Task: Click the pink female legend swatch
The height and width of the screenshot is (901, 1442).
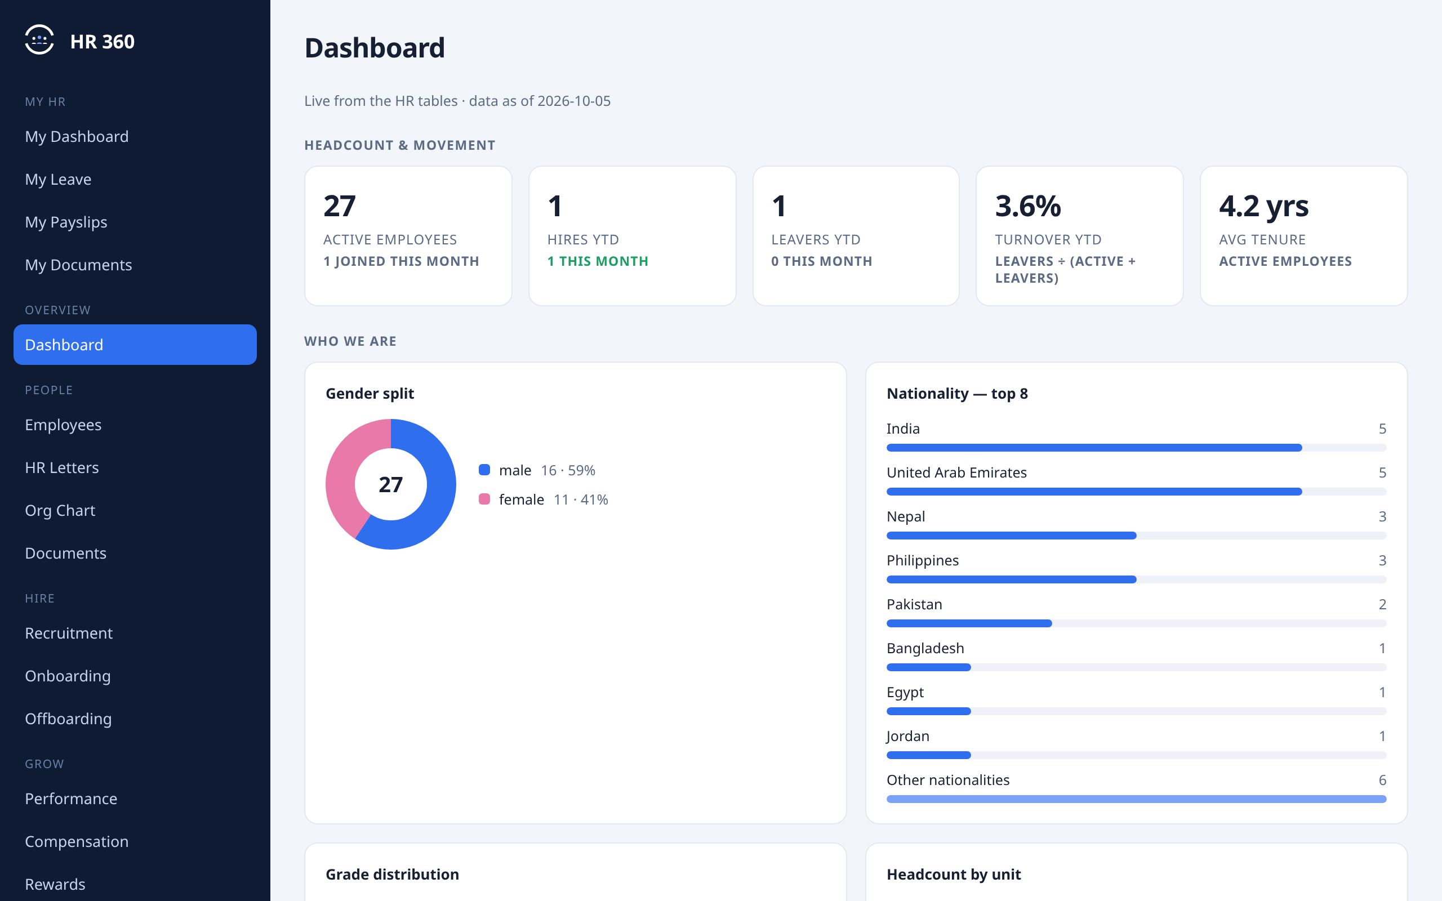Action: (x=484, y=499)
